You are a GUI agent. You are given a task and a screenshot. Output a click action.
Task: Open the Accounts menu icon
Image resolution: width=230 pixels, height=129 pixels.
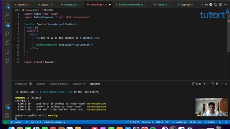click(x=7, y=106)
